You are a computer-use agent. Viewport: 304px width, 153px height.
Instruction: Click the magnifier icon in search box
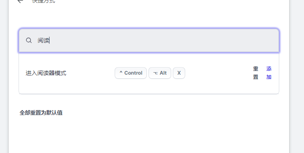tap(29, 40)
